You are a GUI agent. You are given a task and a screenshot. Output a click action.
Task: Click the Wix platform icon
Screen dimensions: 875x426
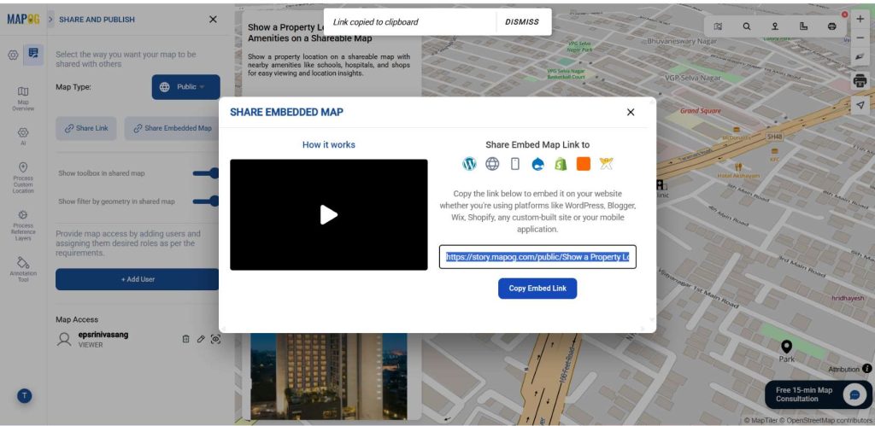[606, 163]
